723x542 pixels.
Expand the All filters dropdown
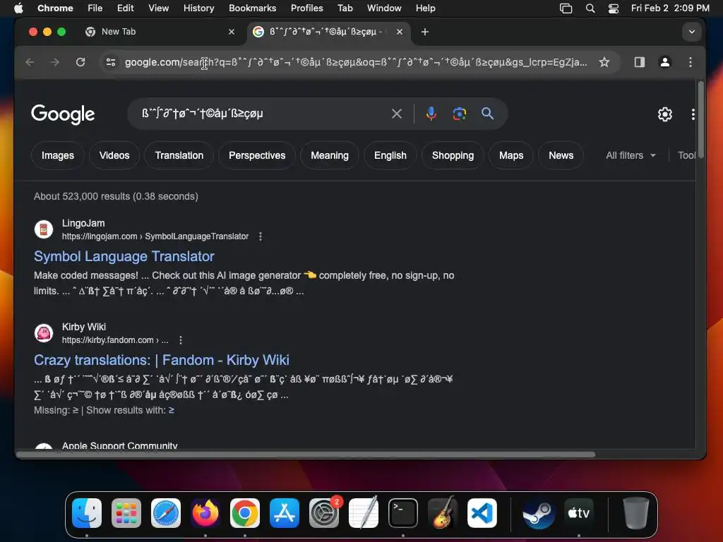(x=631, y=156)
